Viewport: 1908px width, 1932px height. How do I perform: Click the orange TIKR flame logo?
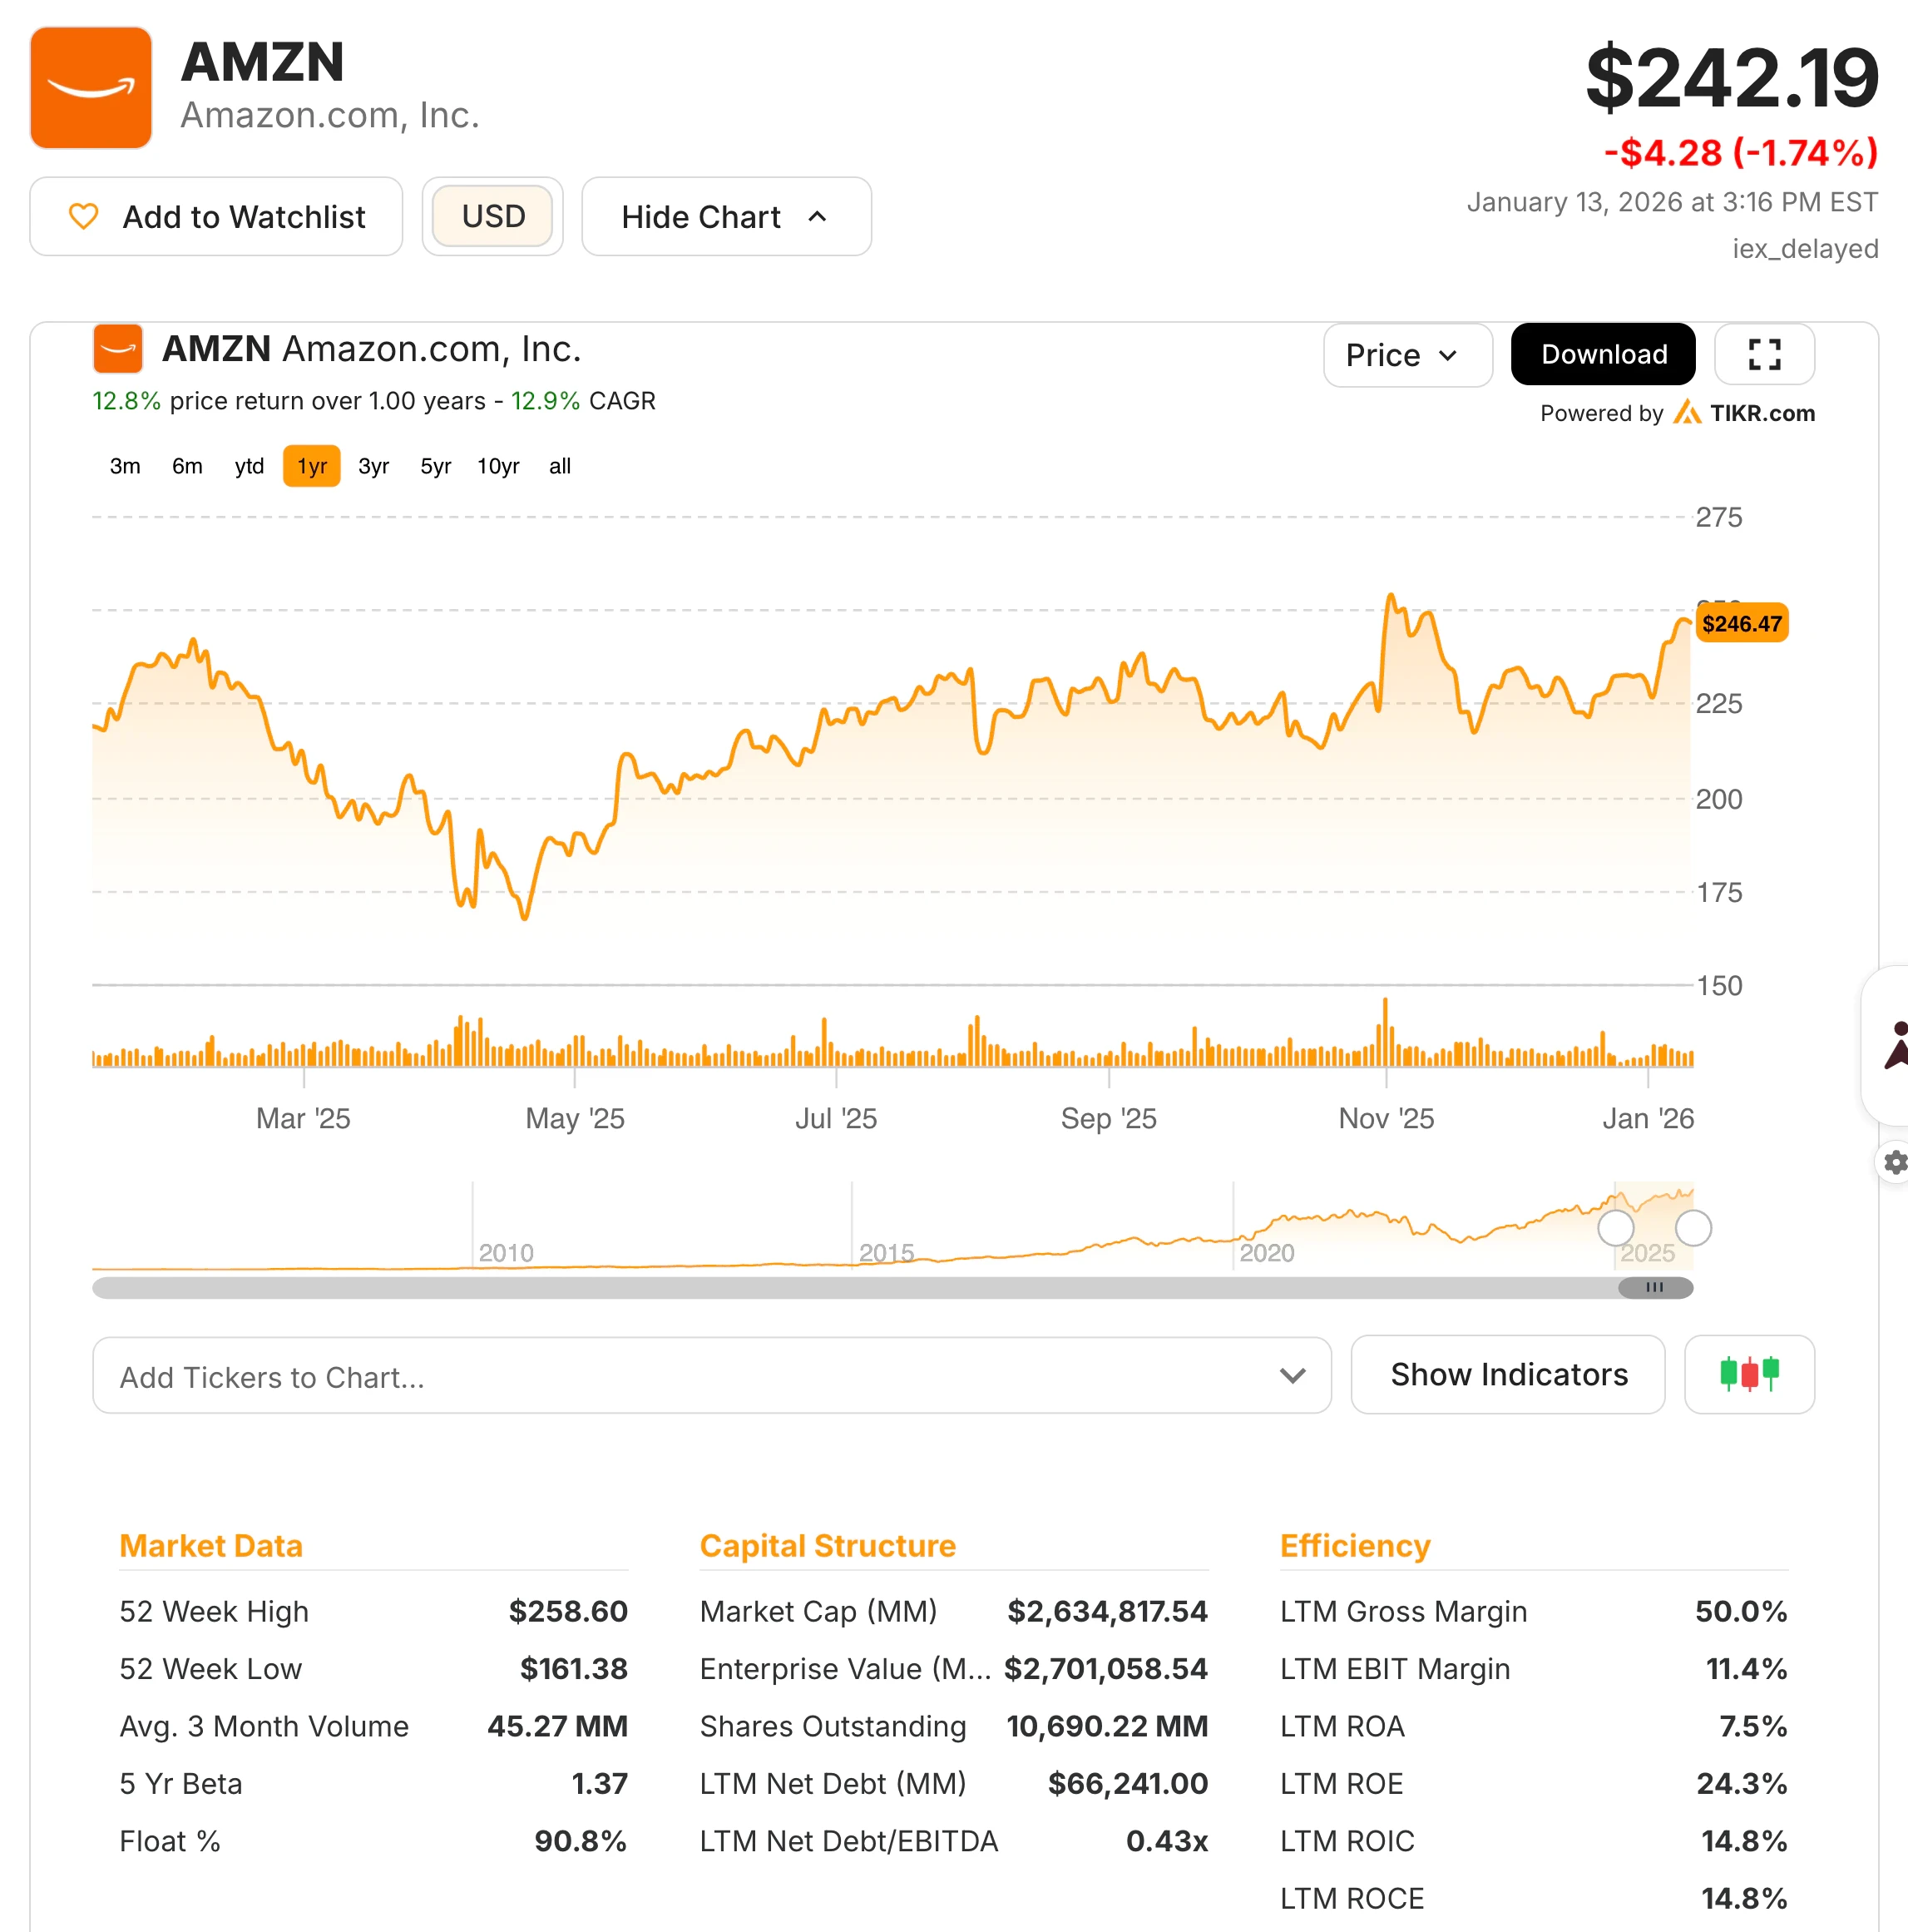1689,413
